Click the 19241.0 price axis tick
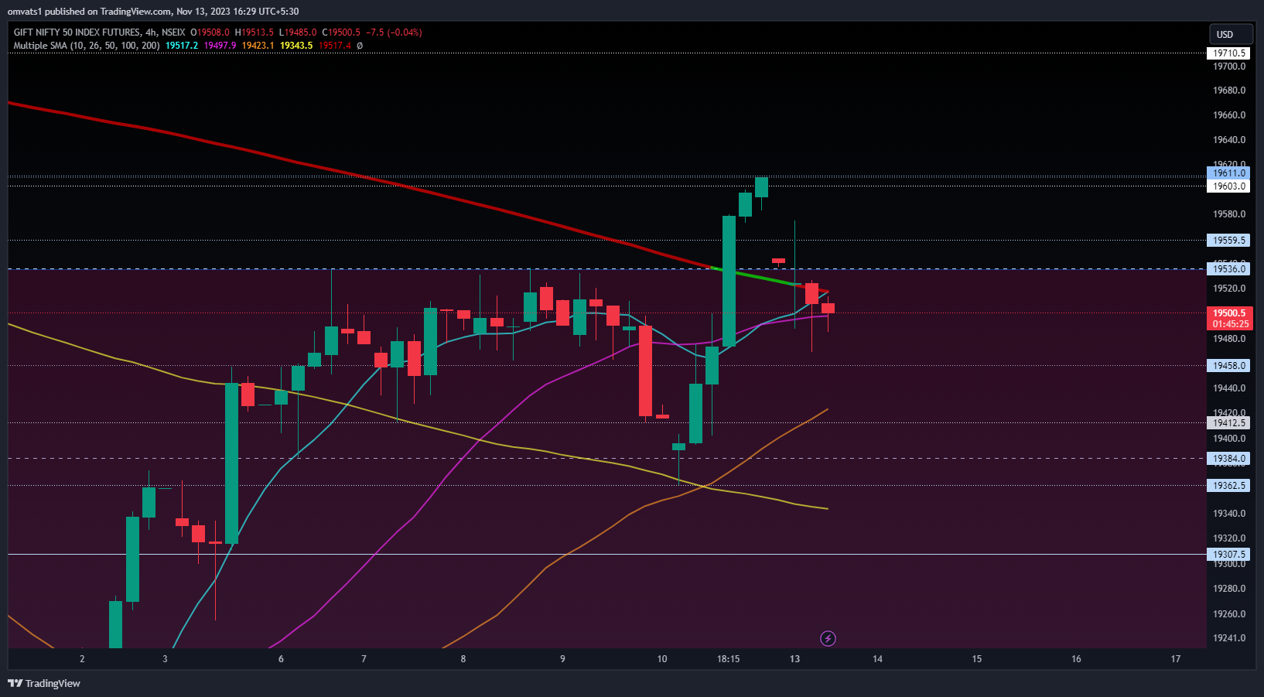 click(x=1229, y=638)
